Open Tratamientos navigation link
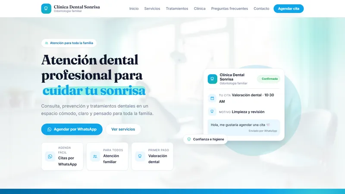 [x=177, y=9]
